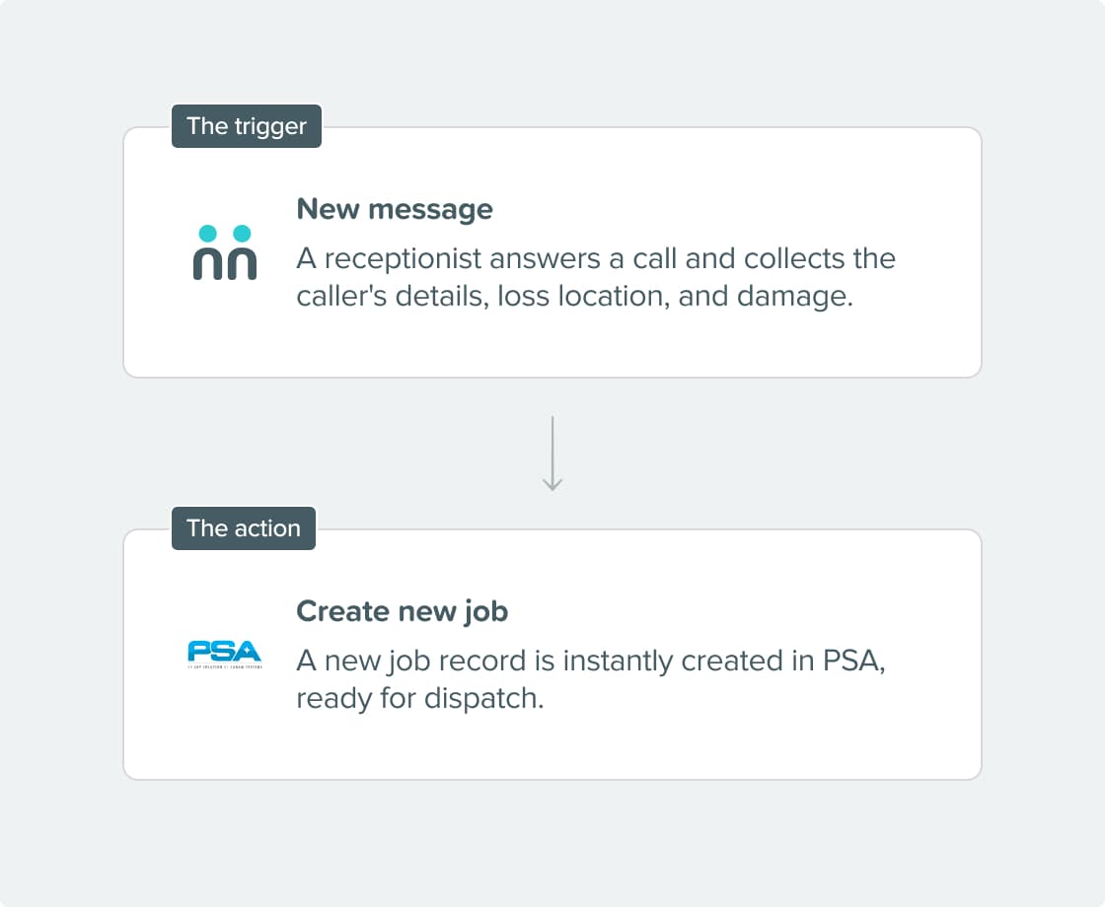Click the right figure in the receptionist icon

(242, 254)
